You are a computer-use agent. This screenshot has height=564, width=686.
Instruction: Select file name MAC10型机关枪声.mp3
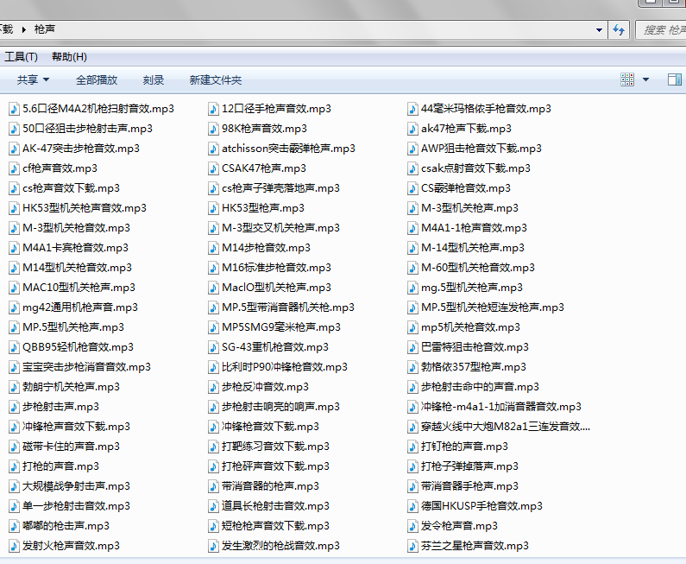tap(79, 288)
